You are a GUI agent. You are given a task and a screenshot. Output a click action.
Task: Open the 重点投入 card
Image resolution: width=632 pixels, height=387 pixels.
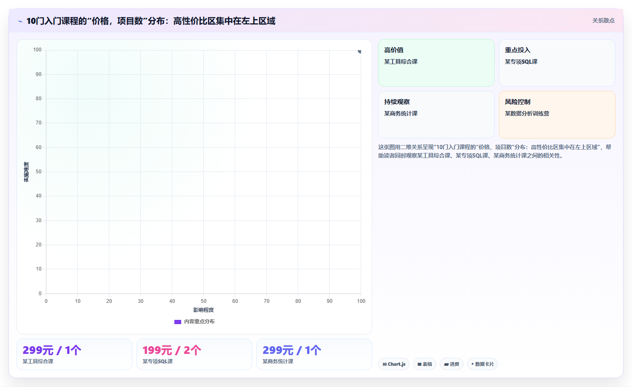[x=557, y=63]
